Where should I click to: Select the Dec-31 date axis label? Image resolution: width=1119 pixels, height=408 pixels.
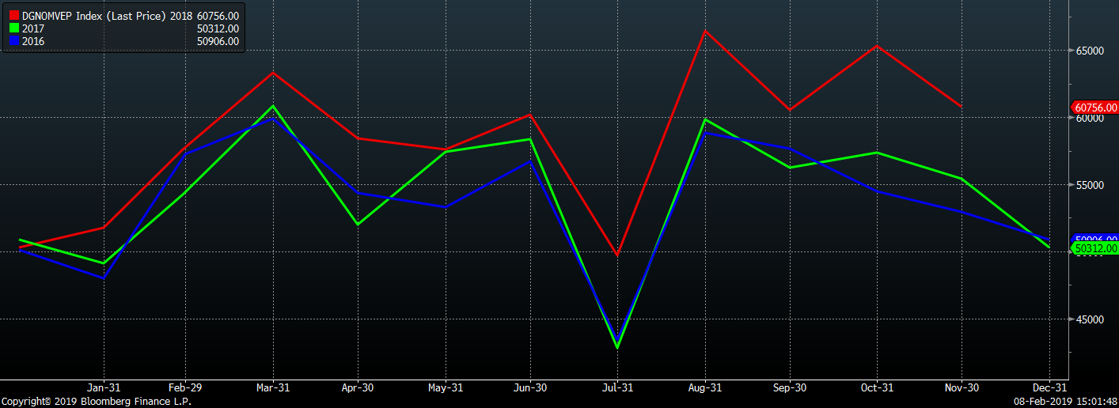coord(1049,388)
